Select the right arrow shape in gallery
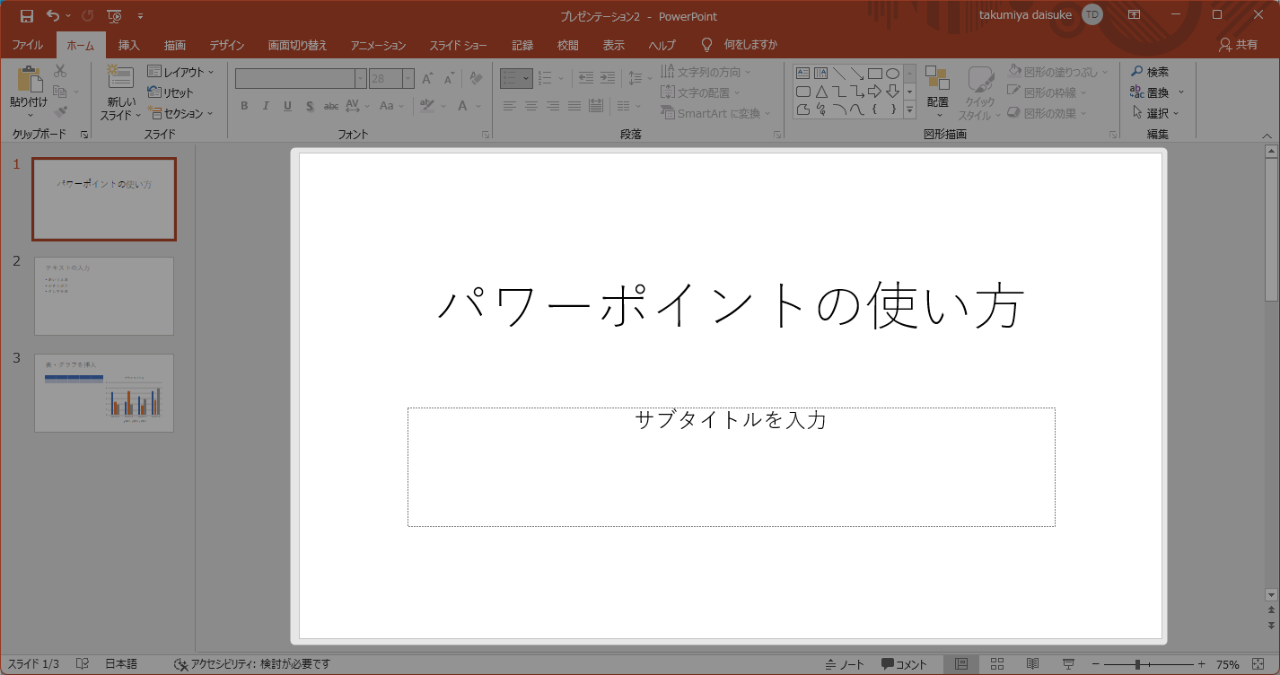Image resolution: width=1280 pixels, height=675 pixels. click(874, 92)
